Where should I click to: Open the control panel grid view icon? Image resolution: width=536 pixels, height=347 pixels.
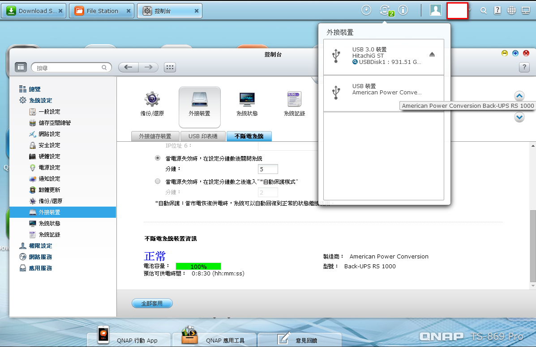(x=169, y=67)
